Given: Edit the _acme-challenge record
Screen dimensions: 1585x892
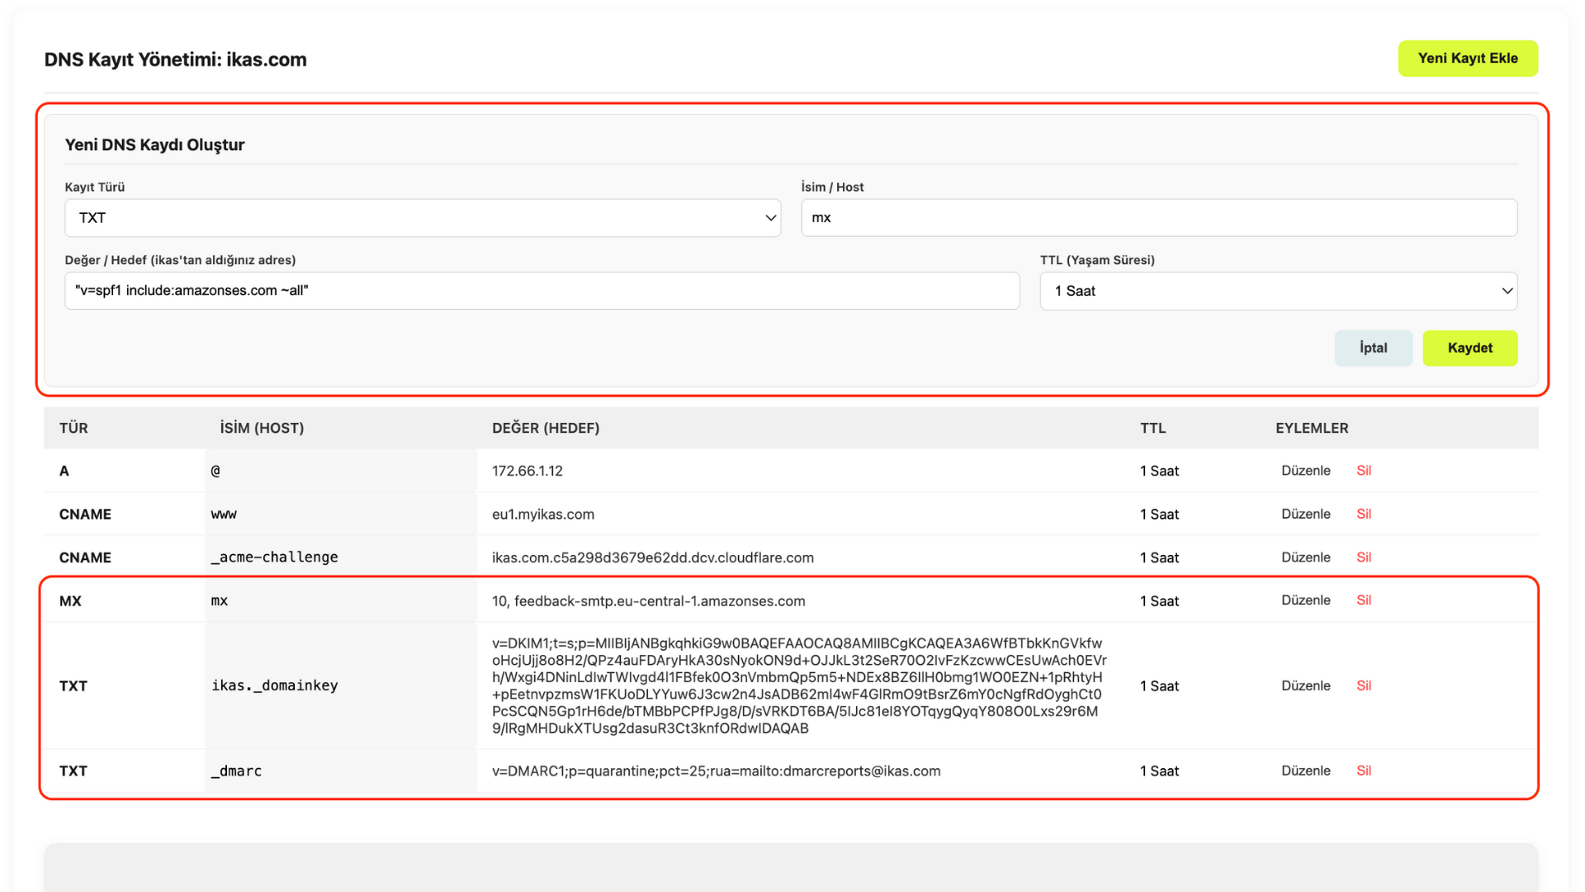Looking at the screenshot, I should (x=1306, y=557).
